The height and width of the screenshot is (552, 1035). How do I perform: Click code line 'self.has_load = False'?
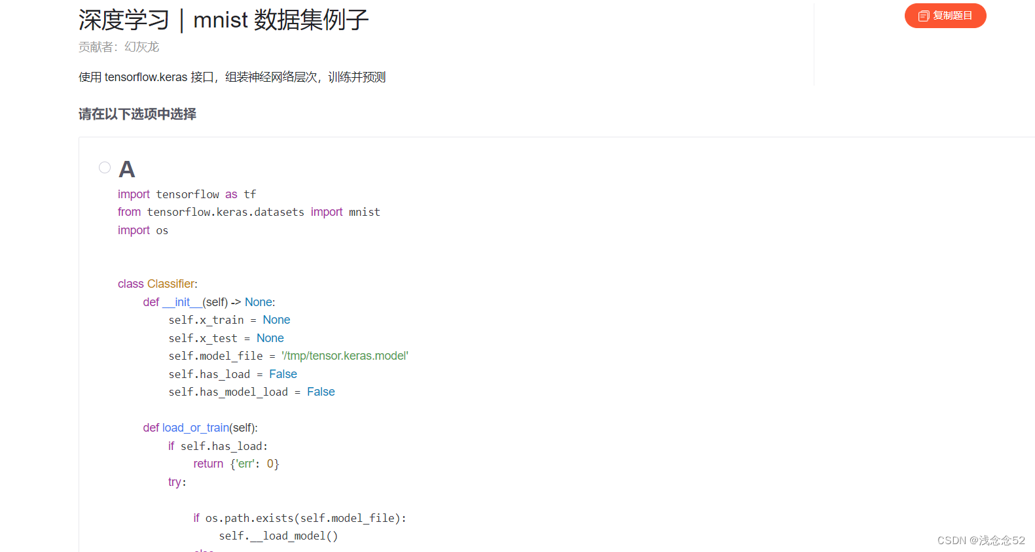(232, 374)
